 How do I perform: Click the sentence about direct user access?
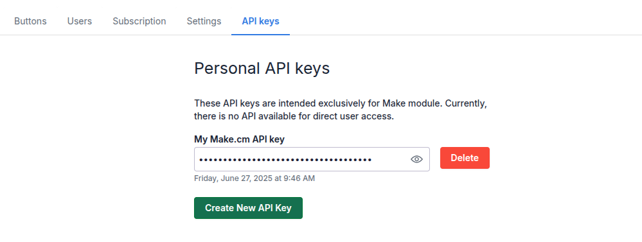[x=294, y=116]
